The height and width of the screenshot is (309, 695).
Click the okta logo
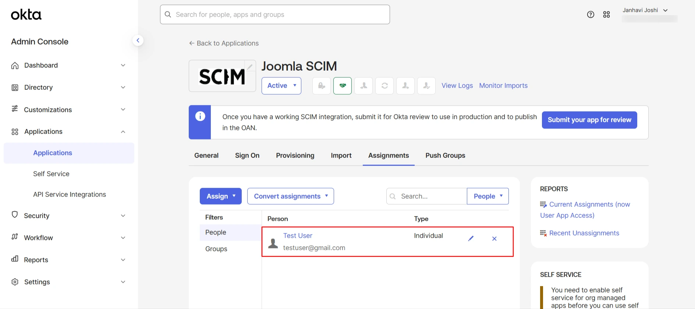(x=26, y=15)
